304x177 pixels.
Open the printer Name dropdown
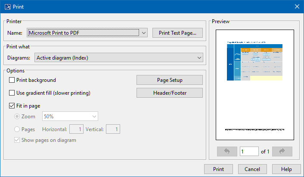[144, 33]
